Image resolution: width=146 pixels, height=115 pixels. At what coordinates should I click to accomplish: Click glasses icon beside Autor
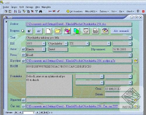click(x=24, y=49)
